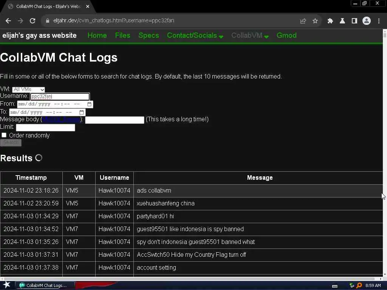Bookmark this page with the star
The height and width of the screenshot is (290, 387).
pos(315,21)
